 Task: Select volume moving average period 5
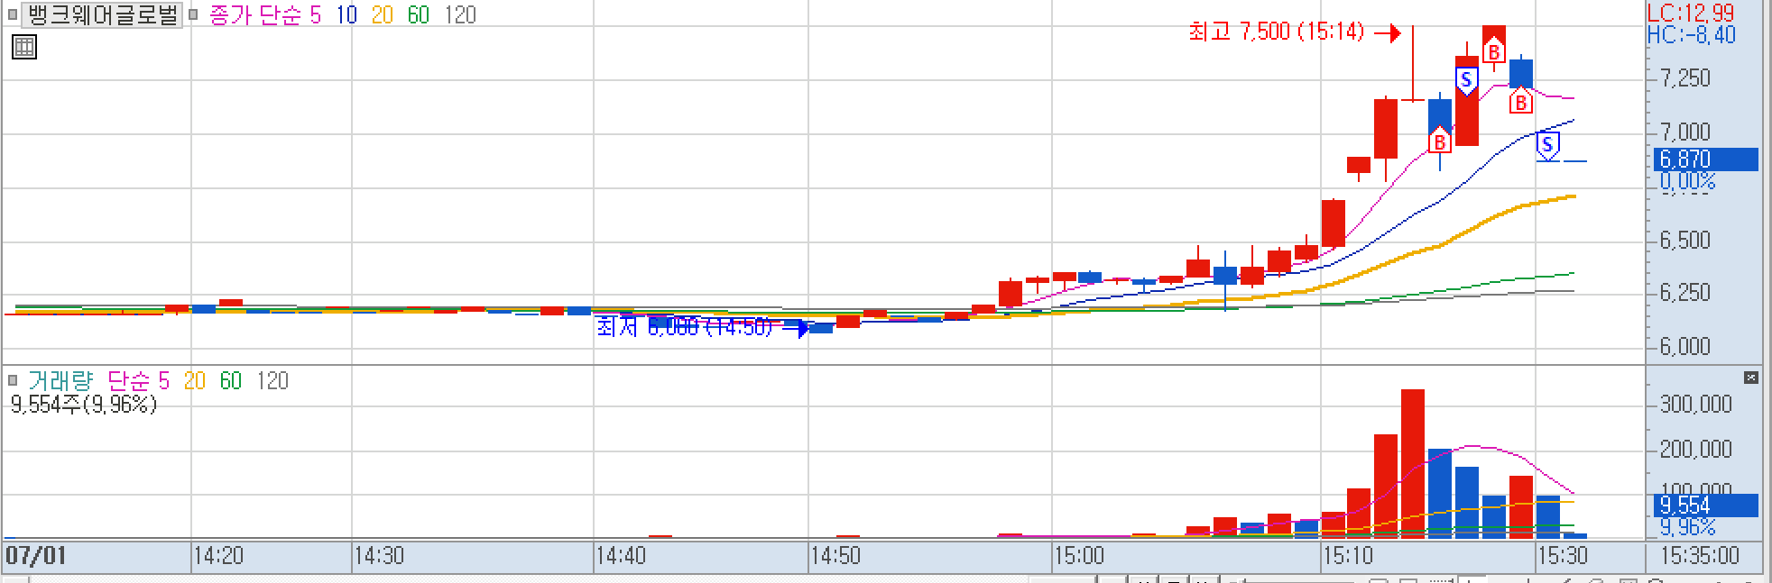pos(164,381)
